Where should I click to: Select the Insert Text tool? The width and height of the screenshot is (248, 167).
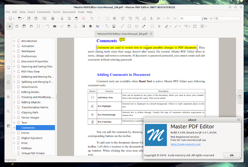click(x=107, y=26)
